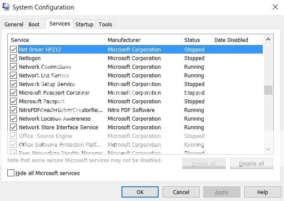Select the Services tab
The height and width of the screenshot is (201, 284).
click(x=60, y=24)
